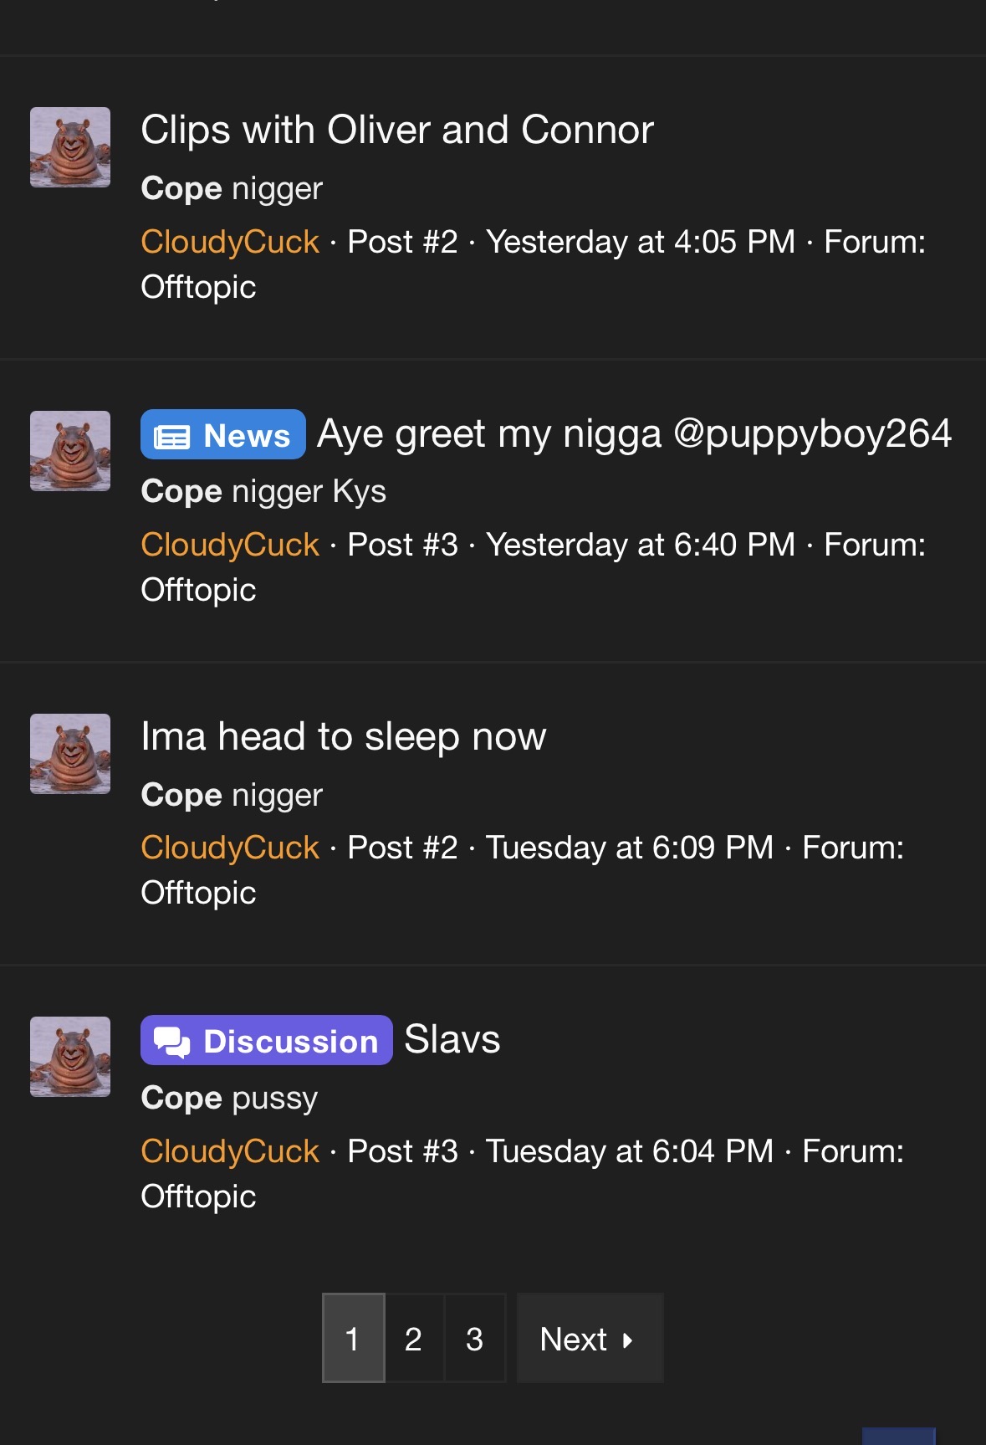Image resolution: width=986 pixels, height=1445 pixels.
Task: Open CloudyCuck profile on Post #2 Yesterday
Action: coord(230,242)
